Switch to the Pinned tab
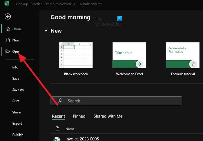This screenshot has height=141, width=203. coord(79,116)
